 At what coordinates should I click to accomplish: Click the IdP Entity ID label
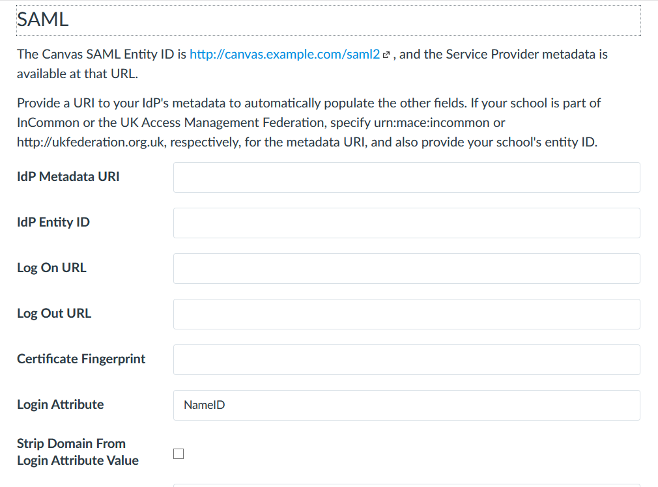(53, 221)
